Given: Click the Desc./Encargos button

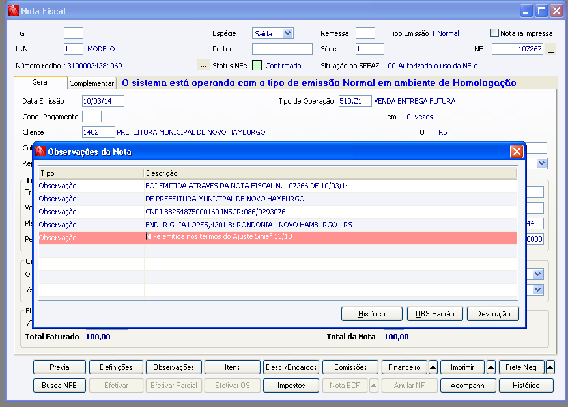Looking at the screenshot, I should point(291,367).
